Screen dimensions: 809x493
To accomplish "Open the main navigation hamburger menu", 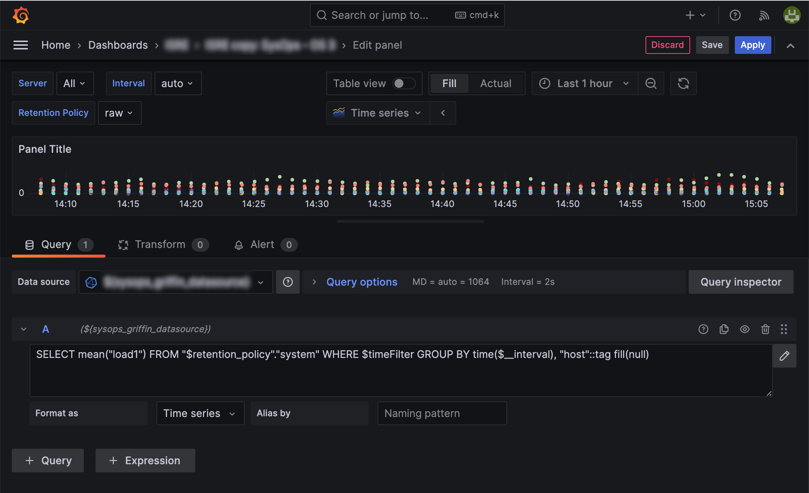I will point(21,45).
